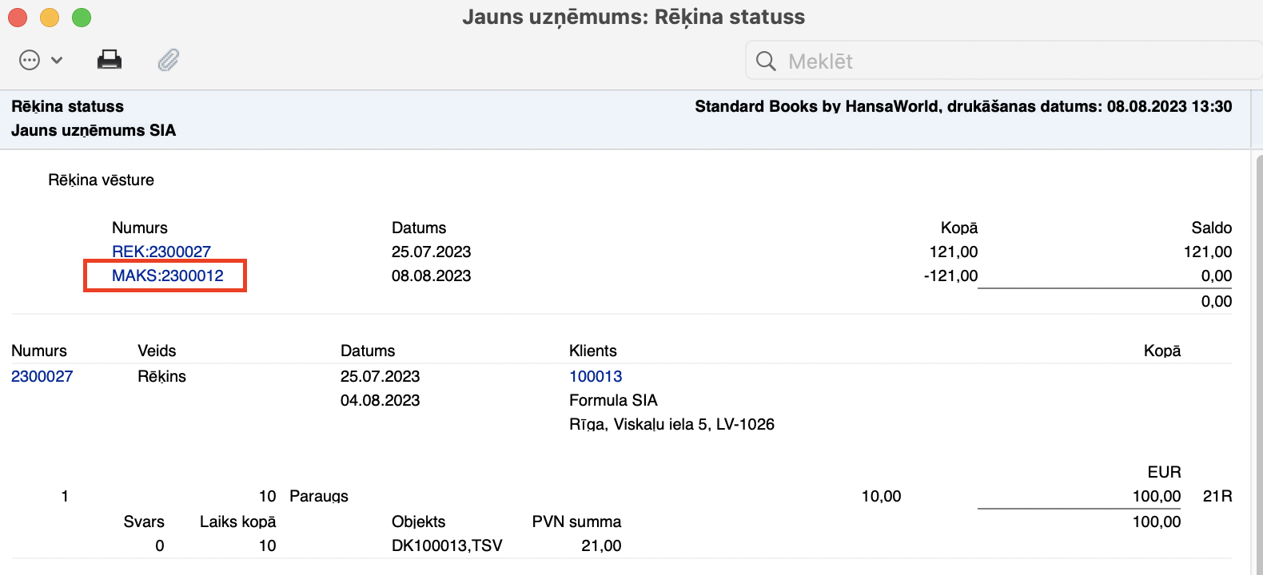Click the window title Jauns uzņēmums: Rēķina statuss
This screenshot has height=575, width=1263.
633,17
